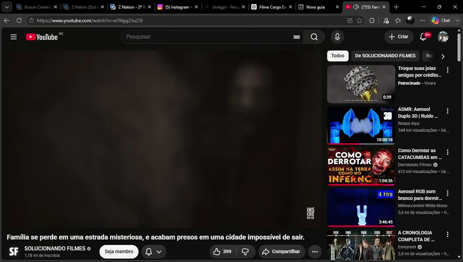Click the Compartilhar button

(x=281, y=251)
